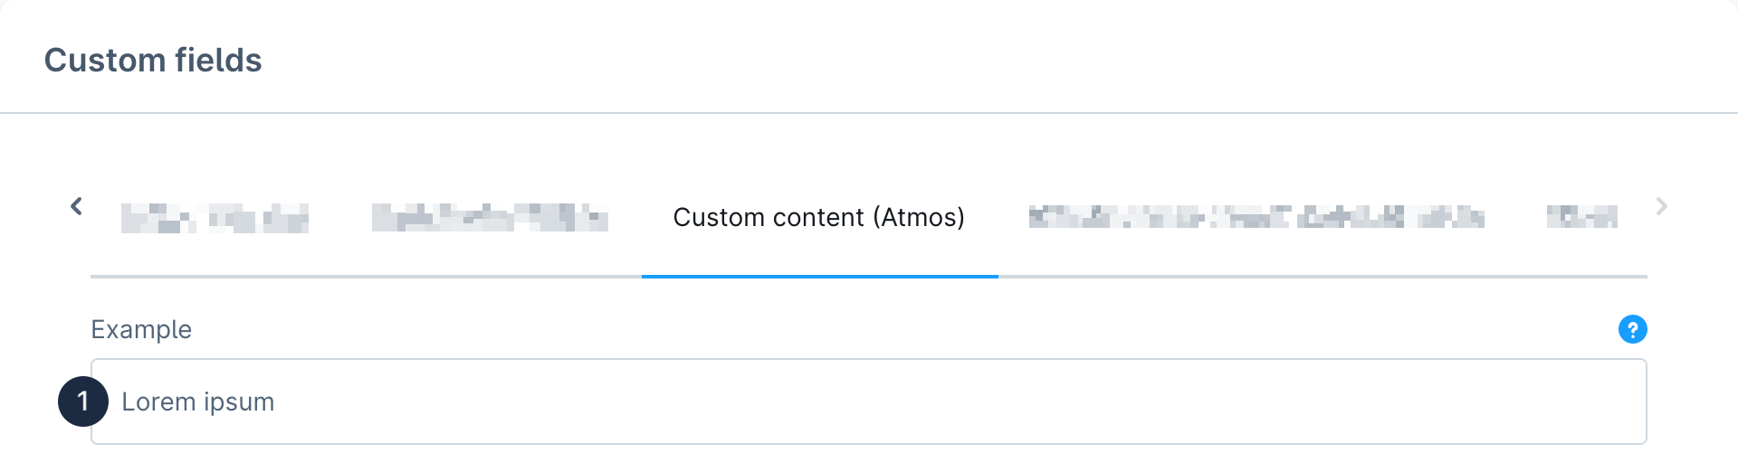Click the blue underline beneath the active tab
Screen dimensions: 1738x472
(819, 277)
